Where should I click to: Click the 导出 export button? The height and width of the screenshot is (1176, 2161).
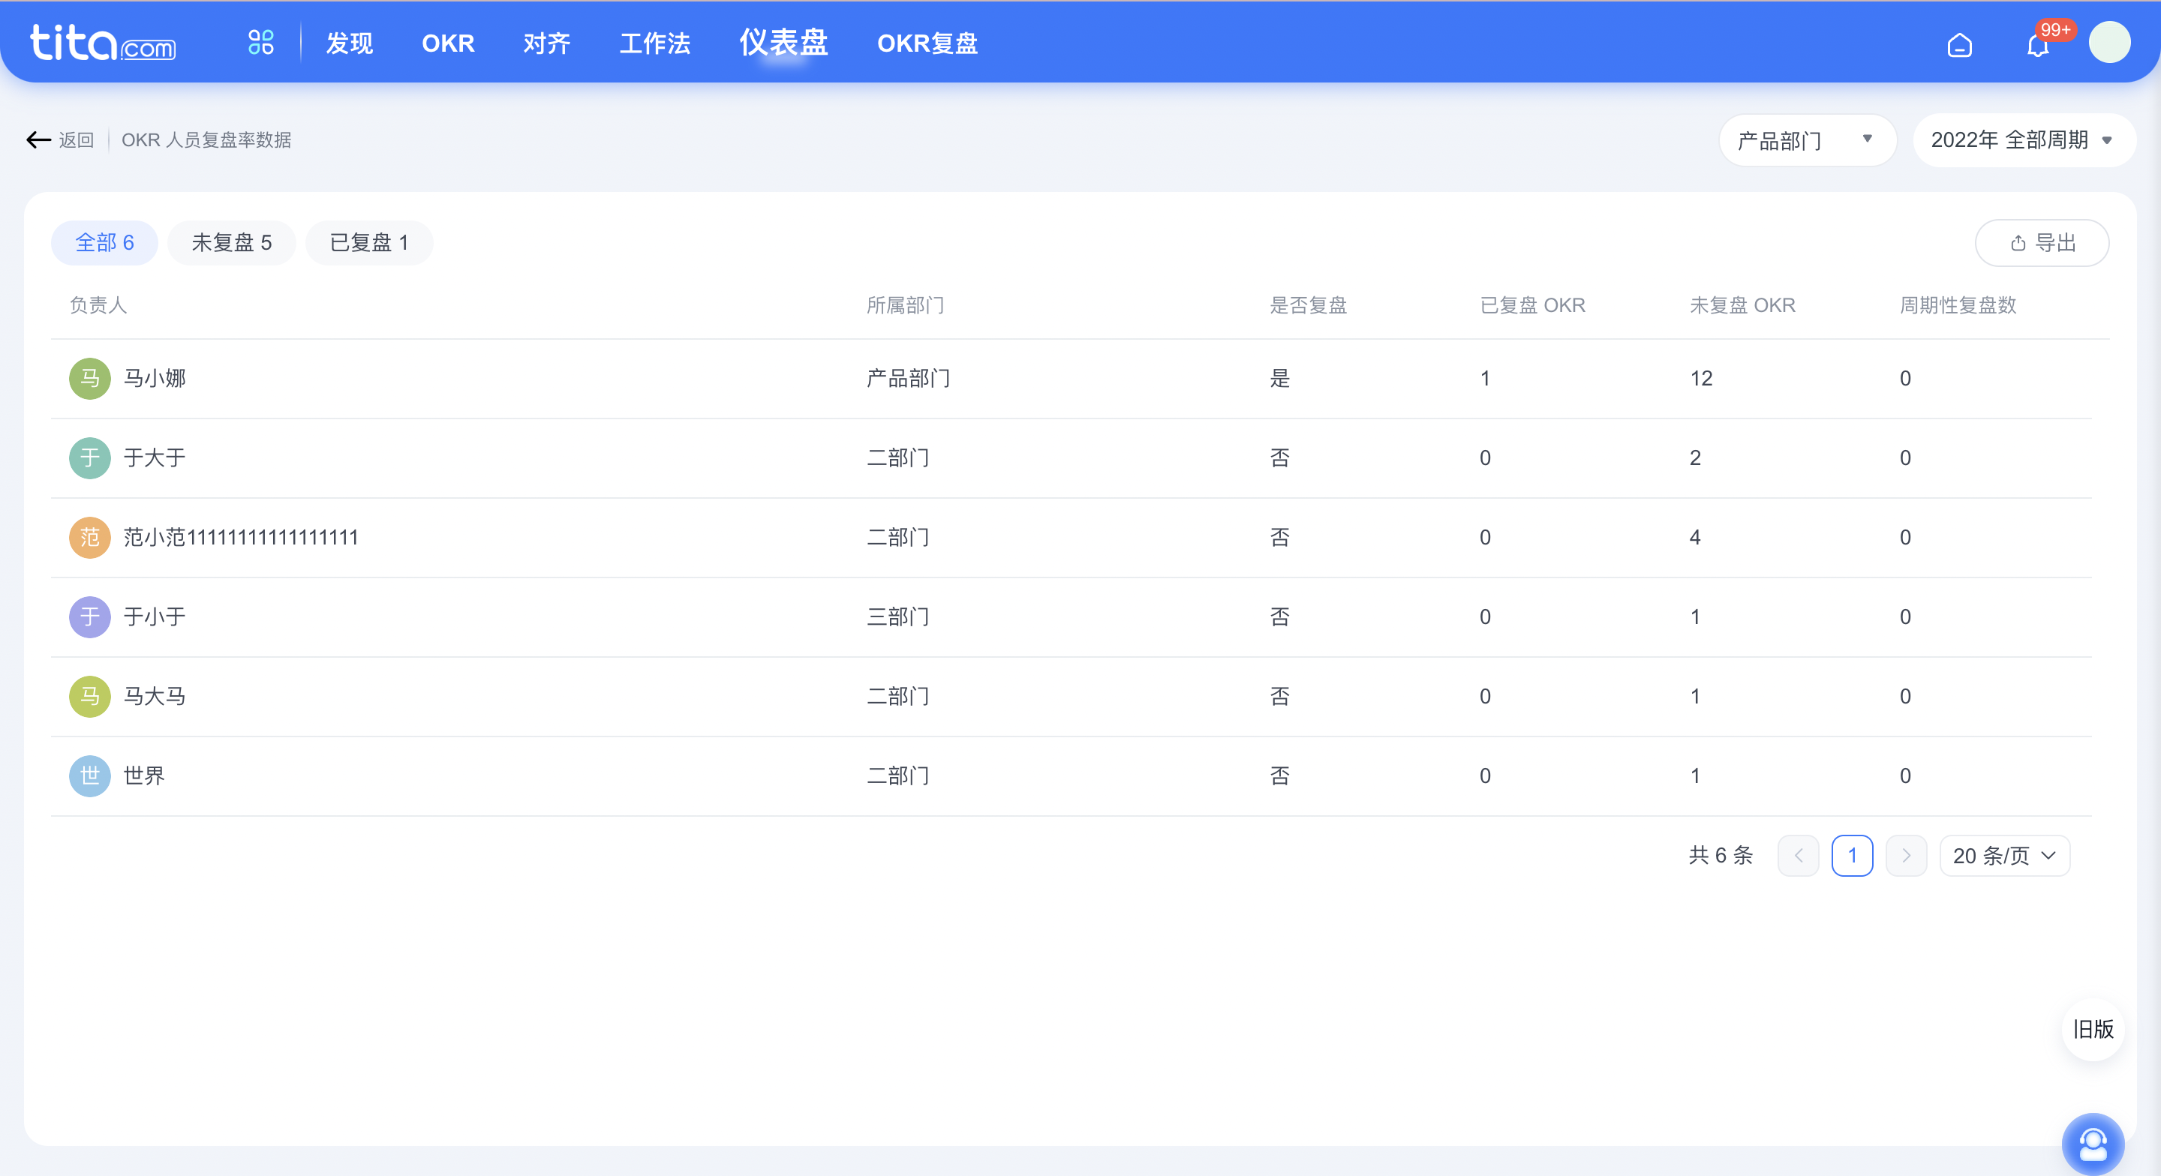(2042, 243)
